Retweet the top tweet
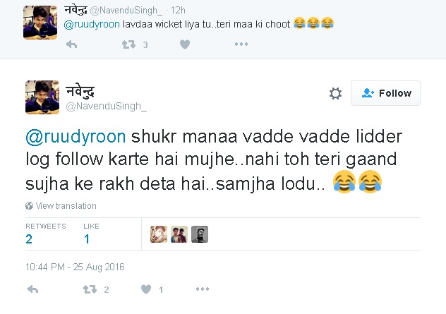The height and width of the screenshot is (314, 446). point(128,44)
